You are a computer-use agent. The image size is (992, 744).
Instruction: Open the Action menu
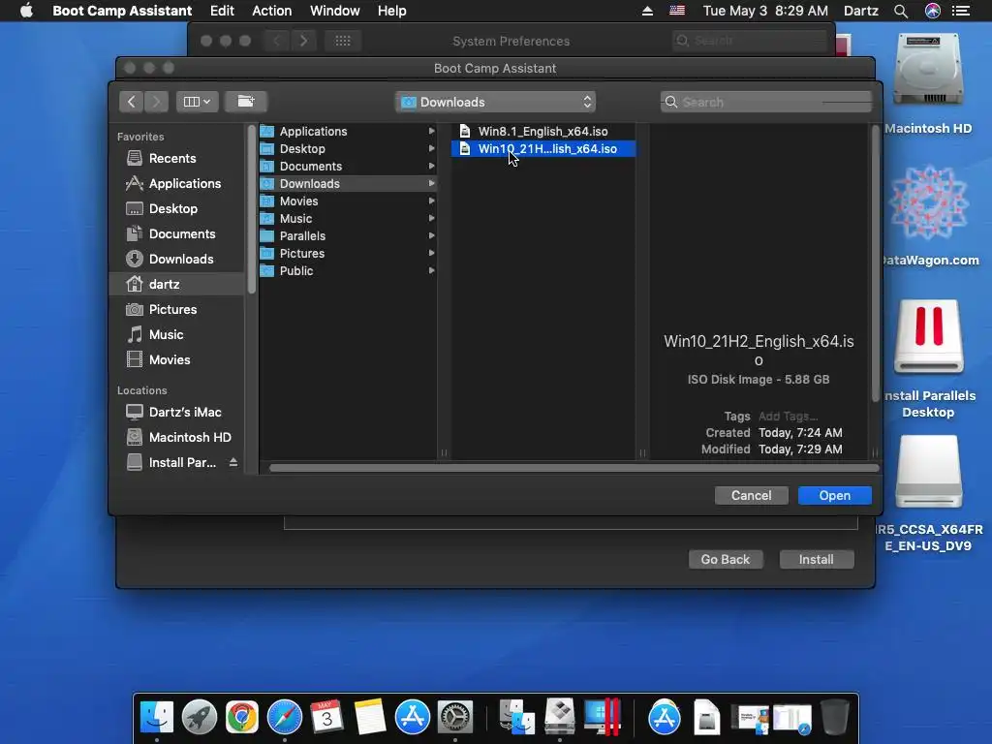[272, 11]
